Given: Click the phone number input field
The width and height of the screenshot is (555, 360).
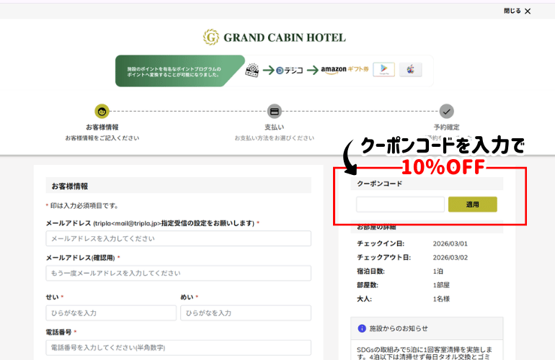Looking at the screenshot, I should pos(178,348).
